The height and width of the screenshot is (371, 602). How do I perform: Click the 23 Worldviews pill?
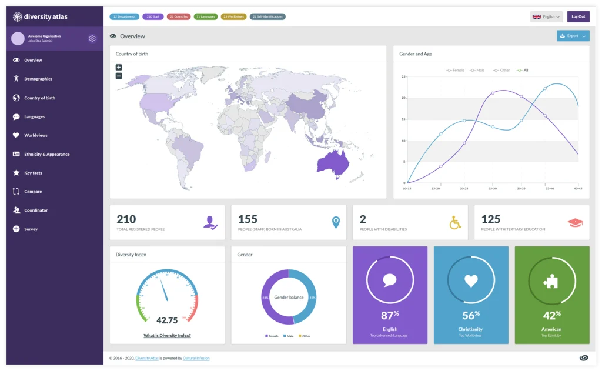click(x=233, y=16)
